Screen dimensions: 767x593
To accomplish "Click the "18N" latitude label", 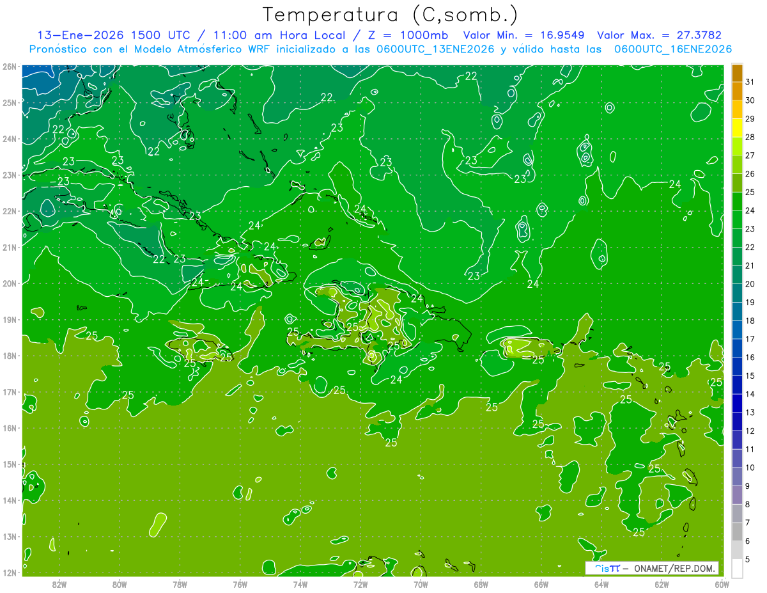I will coord(9,356).
